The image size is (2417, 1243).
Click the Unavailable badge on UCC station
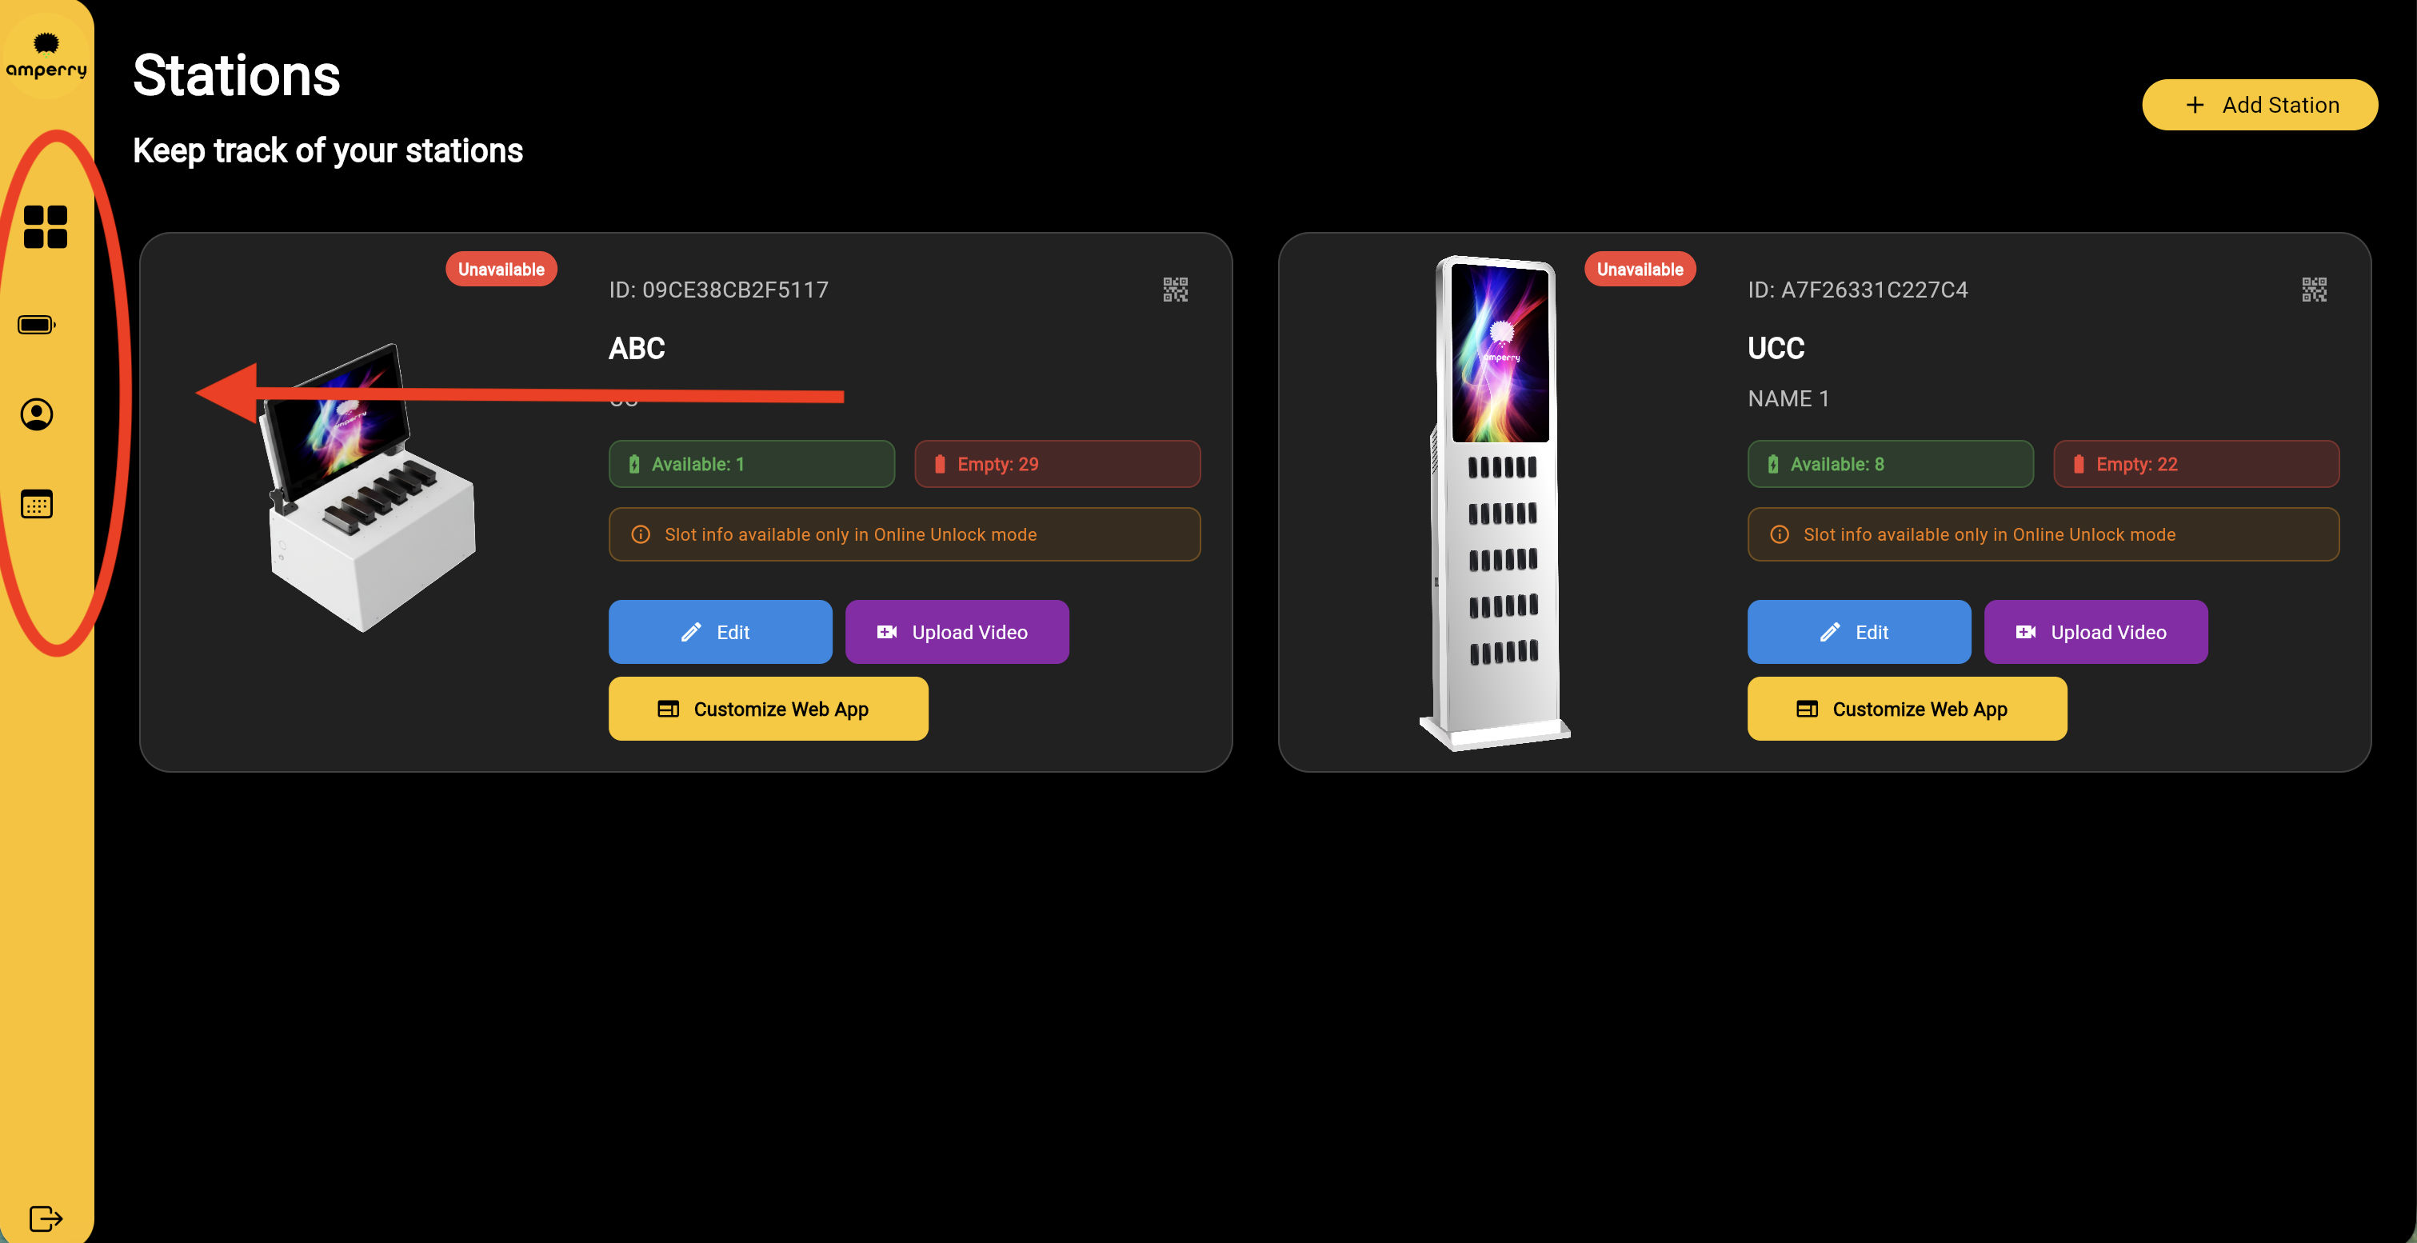pos(1639,270)
